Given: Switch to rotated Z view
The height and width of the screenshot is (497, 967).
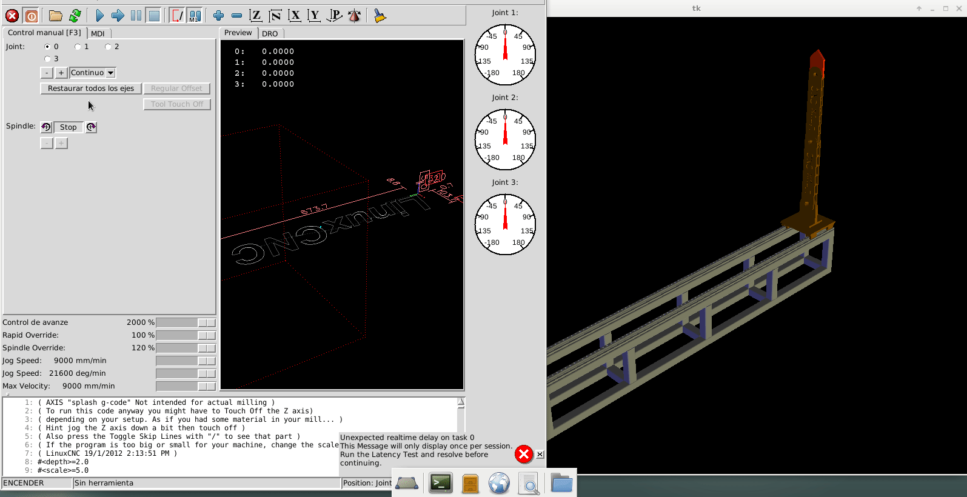Looking at the screenshot, I should [275, 16].
